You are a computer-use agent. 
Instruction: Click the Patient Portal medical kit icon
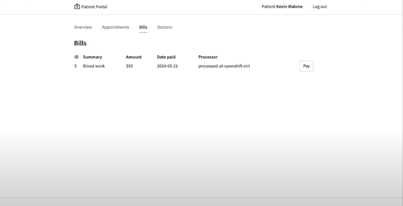point(77,6)
